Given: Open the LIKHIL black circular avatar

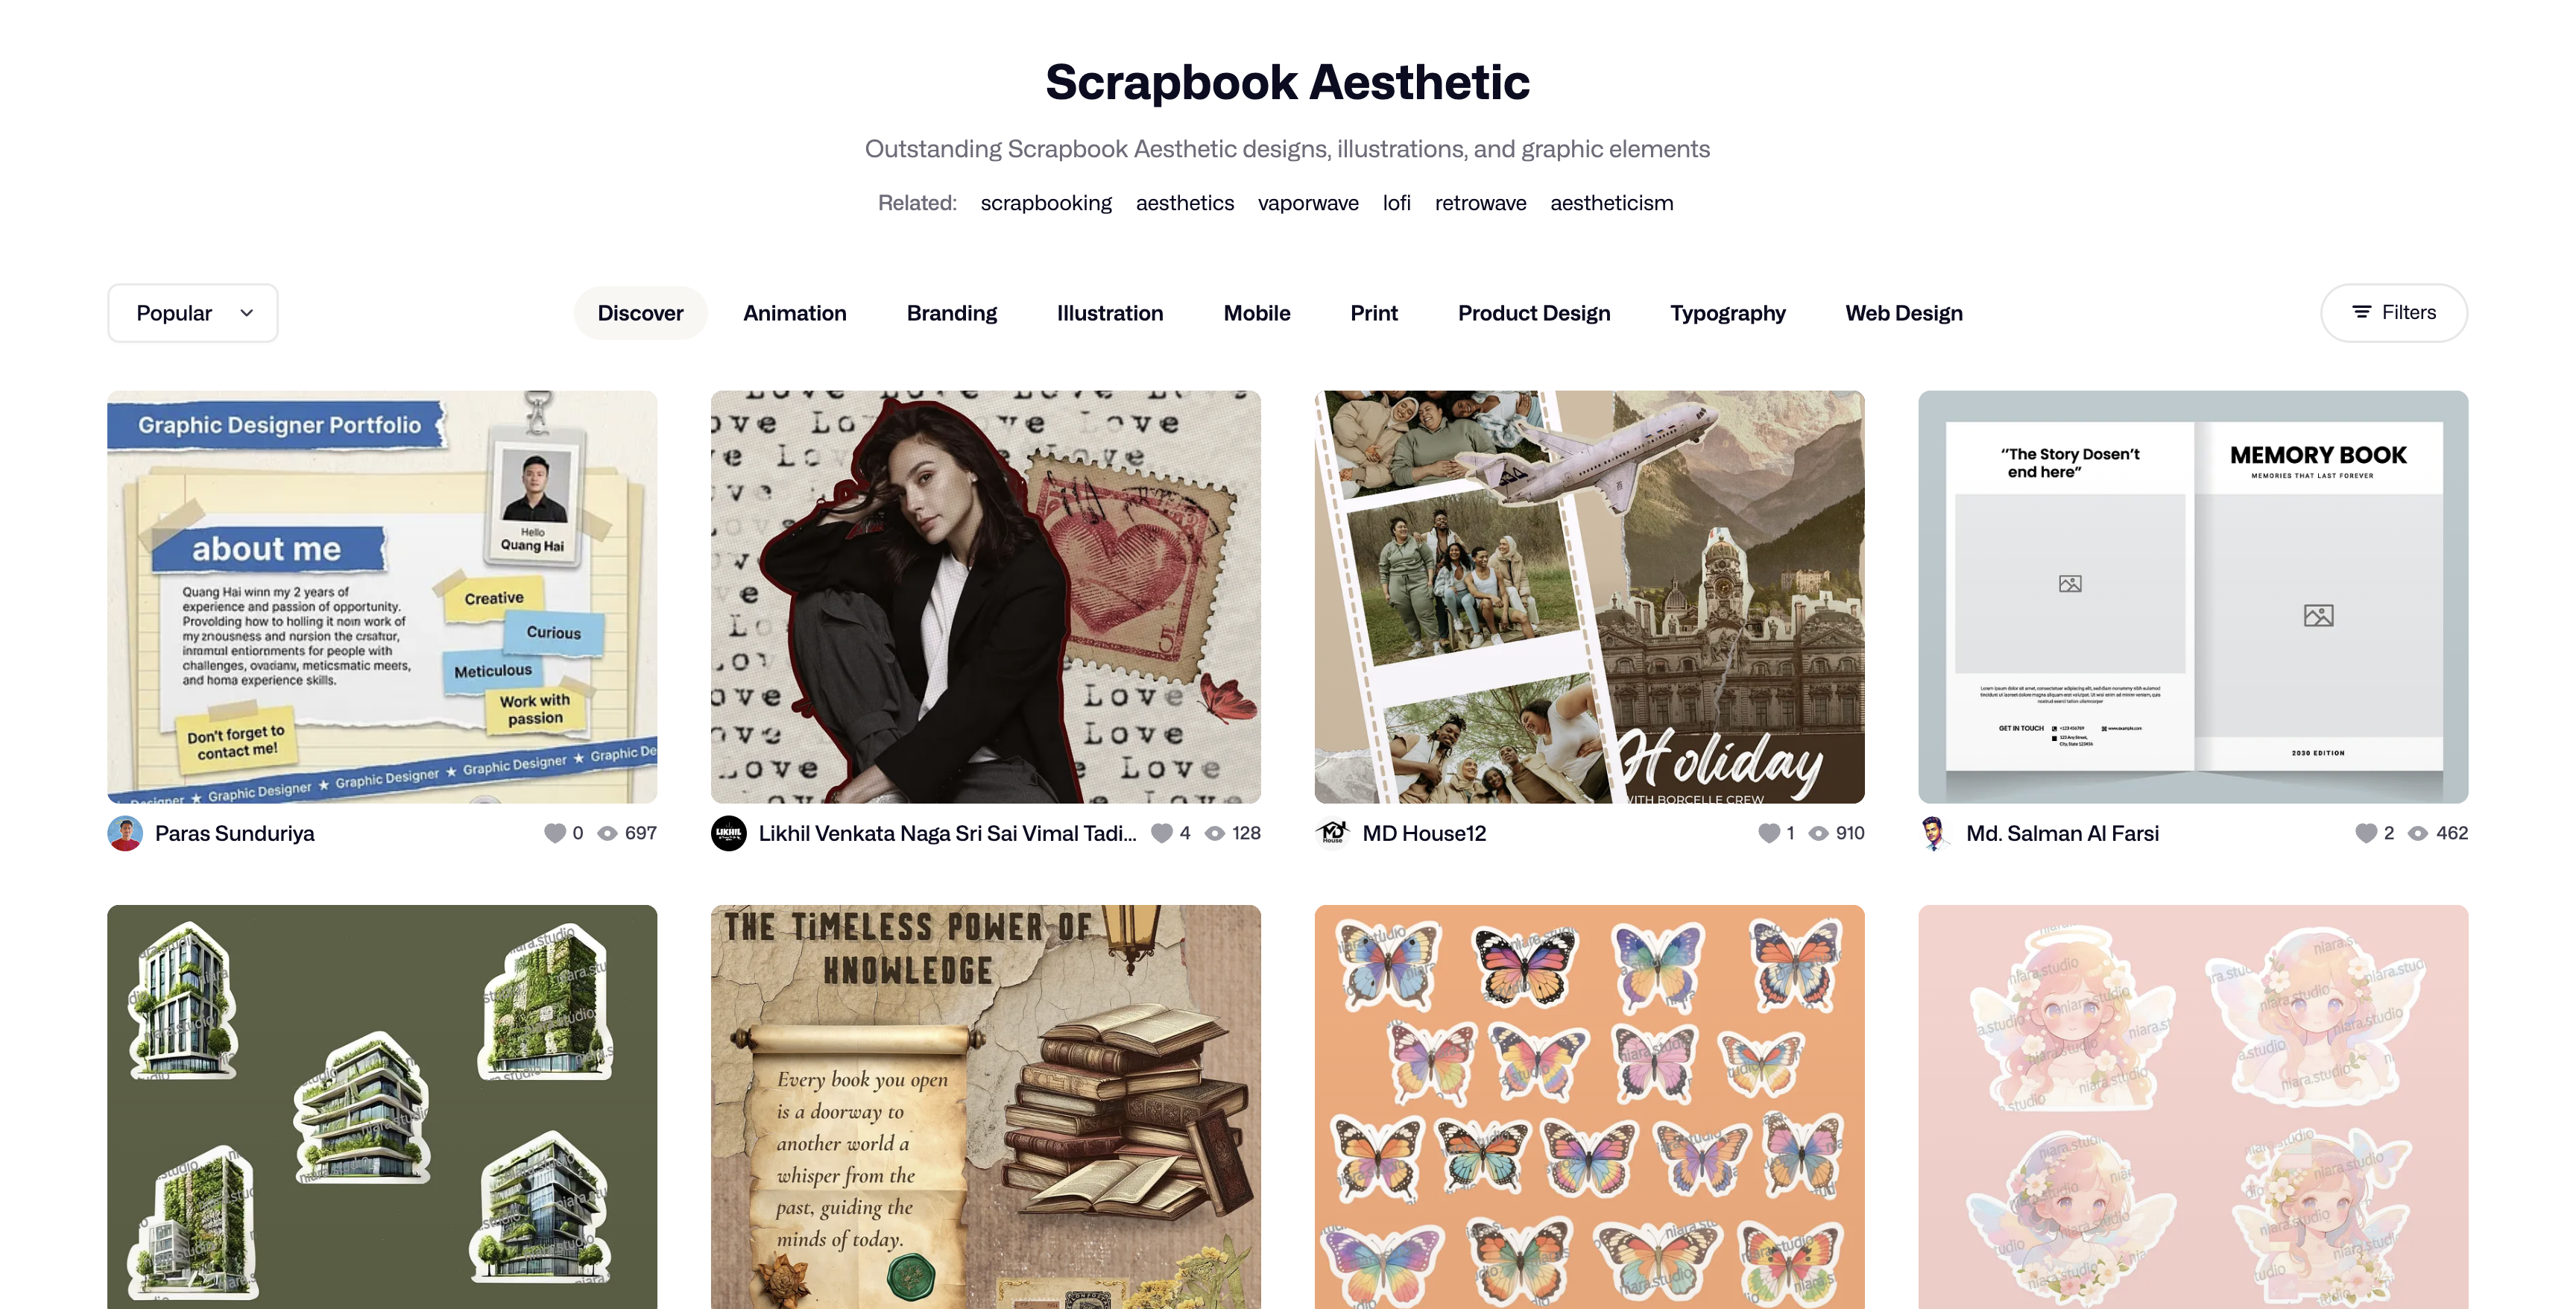Looking at the screenshot, I should coord(729,833).
